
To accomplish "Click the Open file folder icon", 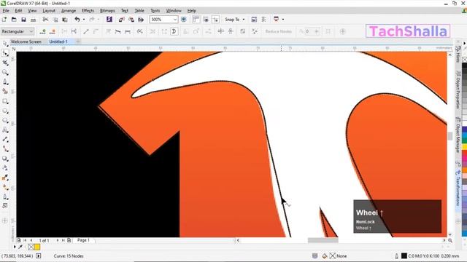I will 14,20.
